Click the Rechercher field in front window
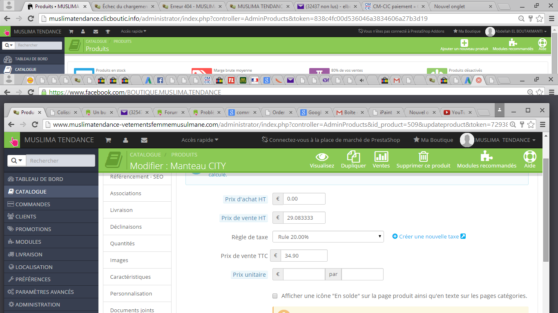The image size is (558, 313). point(61,161)
